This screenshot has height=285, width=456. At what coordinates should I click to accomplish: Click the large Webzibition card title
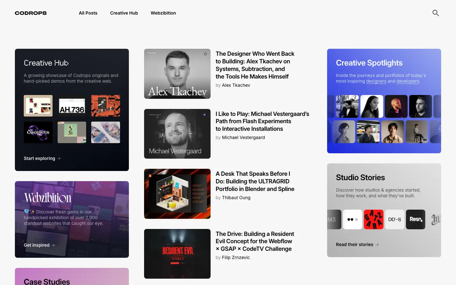pyautogui.click(x=48, y=198)
